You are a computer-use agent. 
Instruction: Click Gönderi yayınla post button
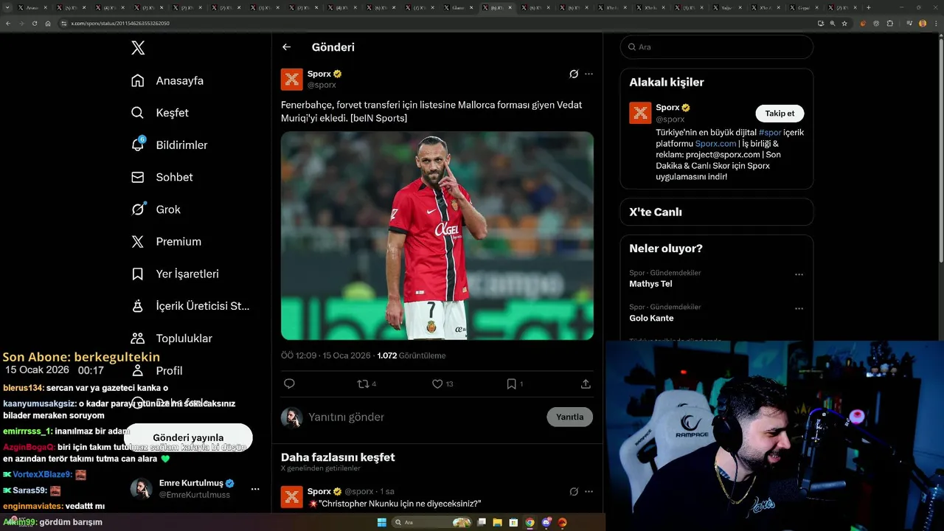[188, 437]
